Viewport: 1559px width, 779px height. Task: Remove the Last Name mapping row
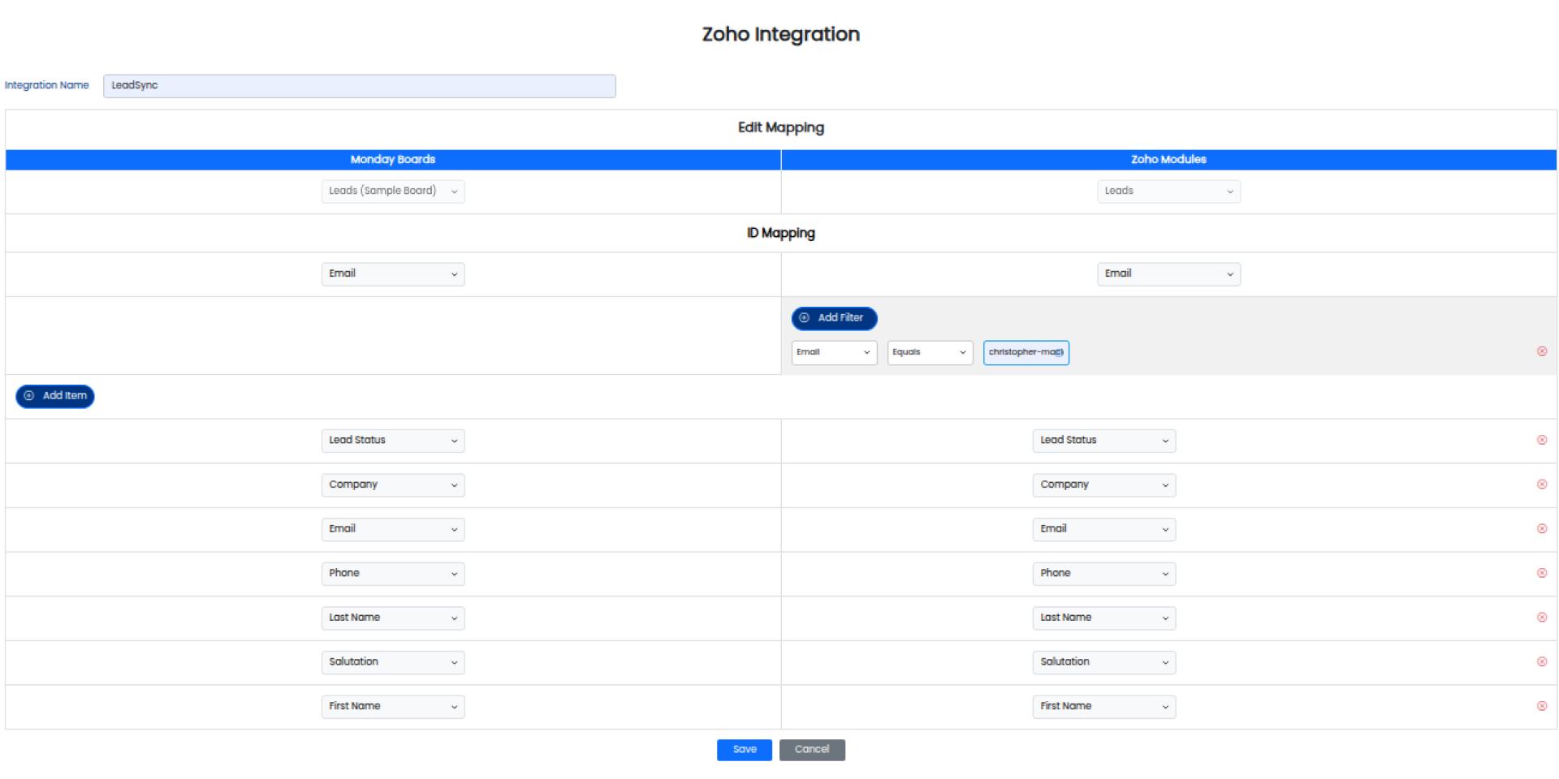[1541, 618]
